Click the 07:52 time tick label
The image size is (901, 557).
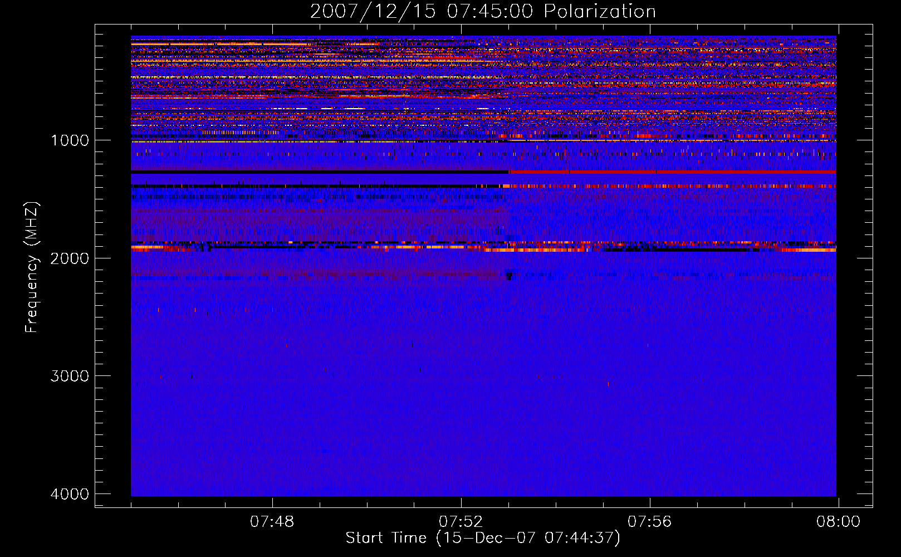(461, 522)
